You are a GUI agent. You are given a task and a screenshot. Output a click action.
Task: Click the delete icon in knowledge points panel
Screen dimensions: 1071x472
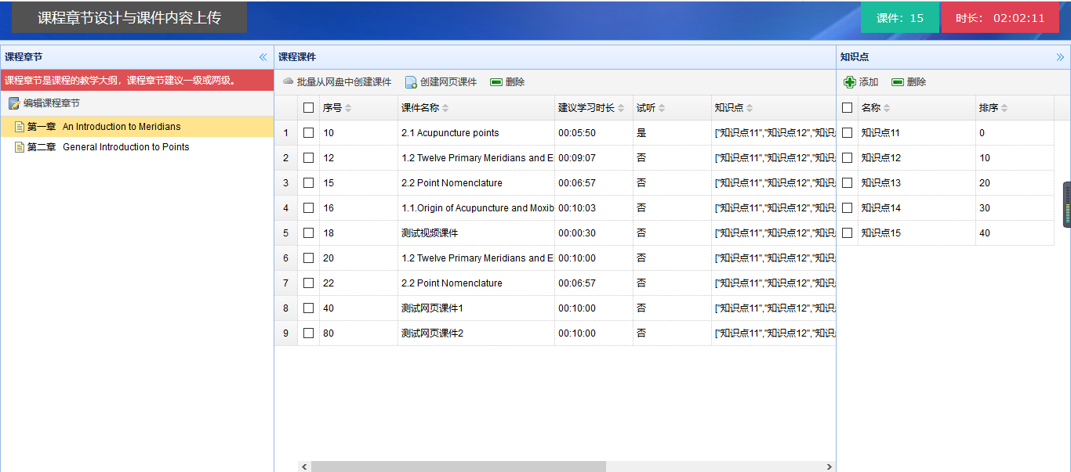[x=898, y=82]
